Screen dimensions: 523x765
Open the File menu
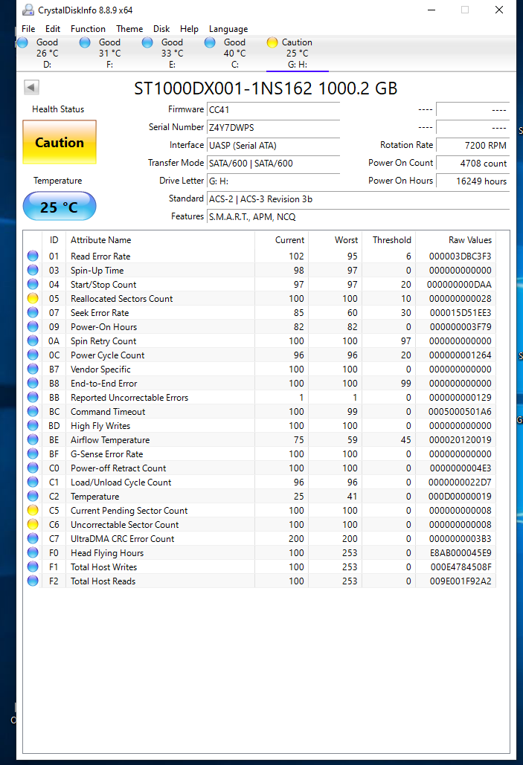coord(28,29)
